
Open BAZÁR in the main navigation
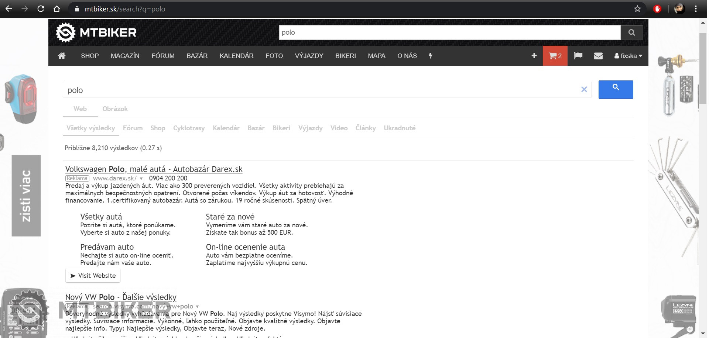[x=197, y=56]
